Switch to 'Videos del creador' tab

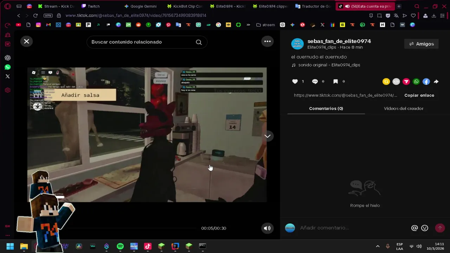point(404,109)
